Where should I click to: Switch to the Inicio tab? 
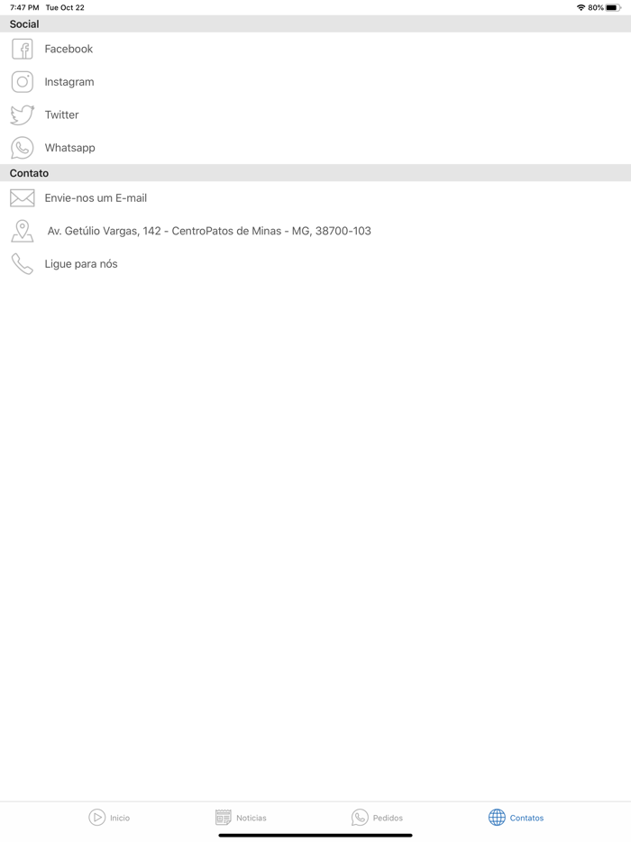click(x=109, y=818)
